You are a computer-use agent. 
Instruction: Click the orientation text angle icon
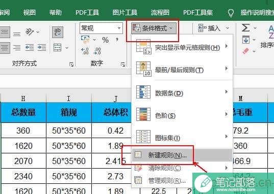[x=30, y=32]
